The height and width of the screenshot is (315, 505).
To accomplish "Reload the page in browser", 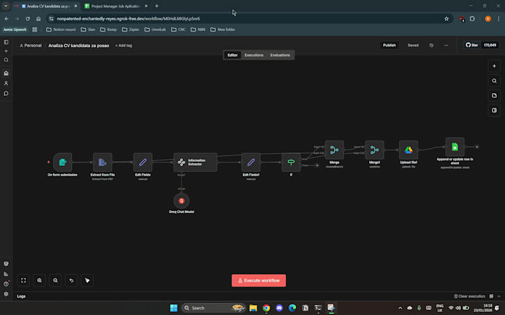I will click(x=28, y=19).
